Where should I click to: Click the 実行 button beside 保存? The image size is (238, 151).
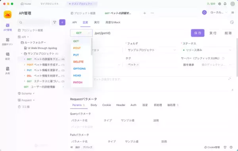(x=213, y=33)
